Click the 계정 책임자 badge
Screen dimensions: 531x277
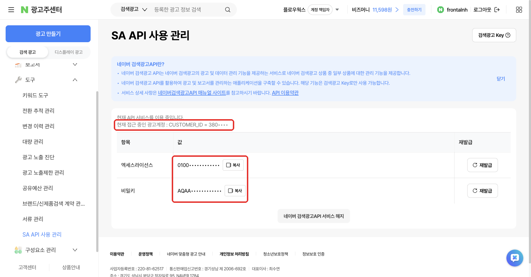tap(320, 10)
